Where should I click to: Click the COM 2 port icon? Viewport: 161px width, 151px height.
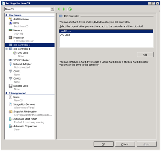point(11,78)
